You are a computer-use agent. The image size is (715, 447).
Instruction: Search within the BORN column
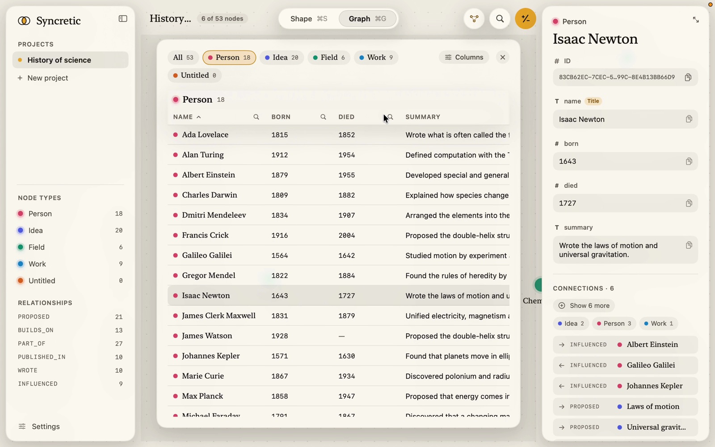(x=323, y=117)
